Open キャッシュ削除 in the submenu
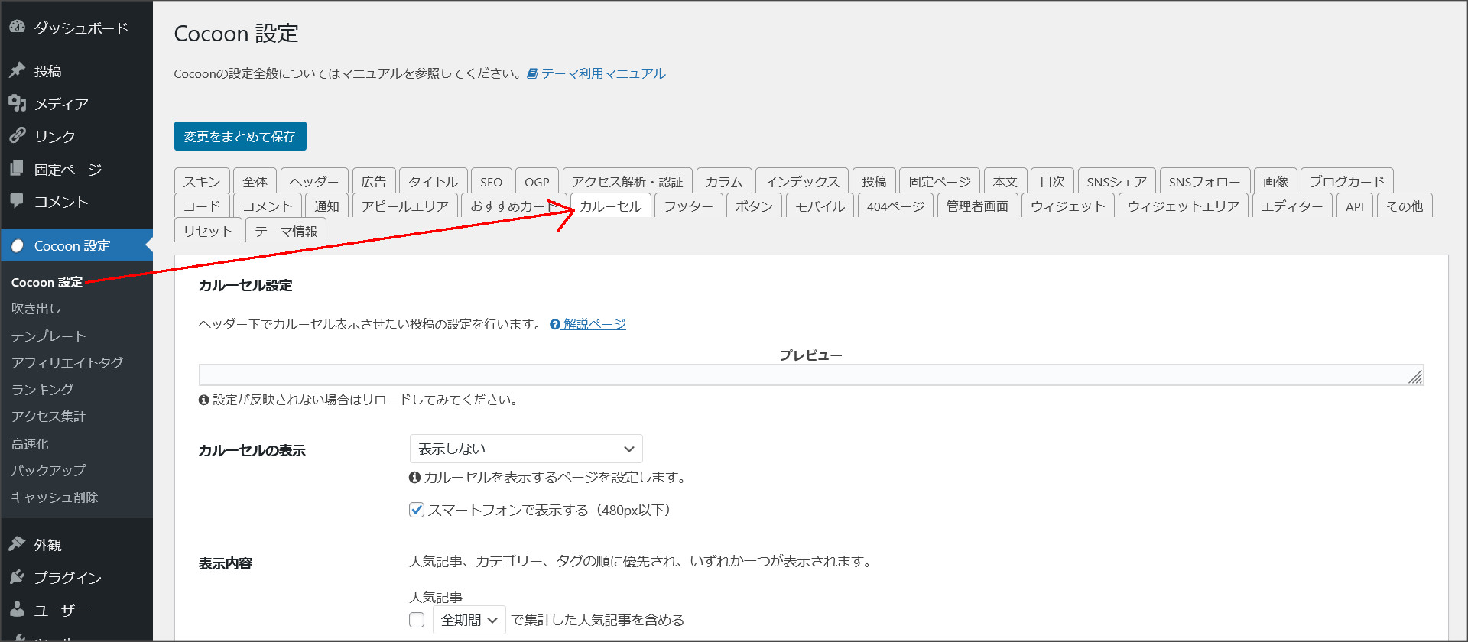Viewport: 1468px width, 642px height. point(54,497)
